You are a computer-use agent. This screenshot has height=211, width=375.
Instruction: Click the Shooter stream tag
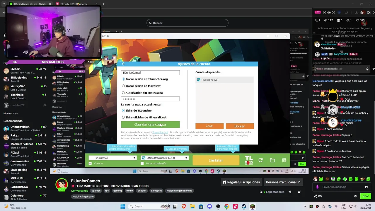tap(142, 191)
